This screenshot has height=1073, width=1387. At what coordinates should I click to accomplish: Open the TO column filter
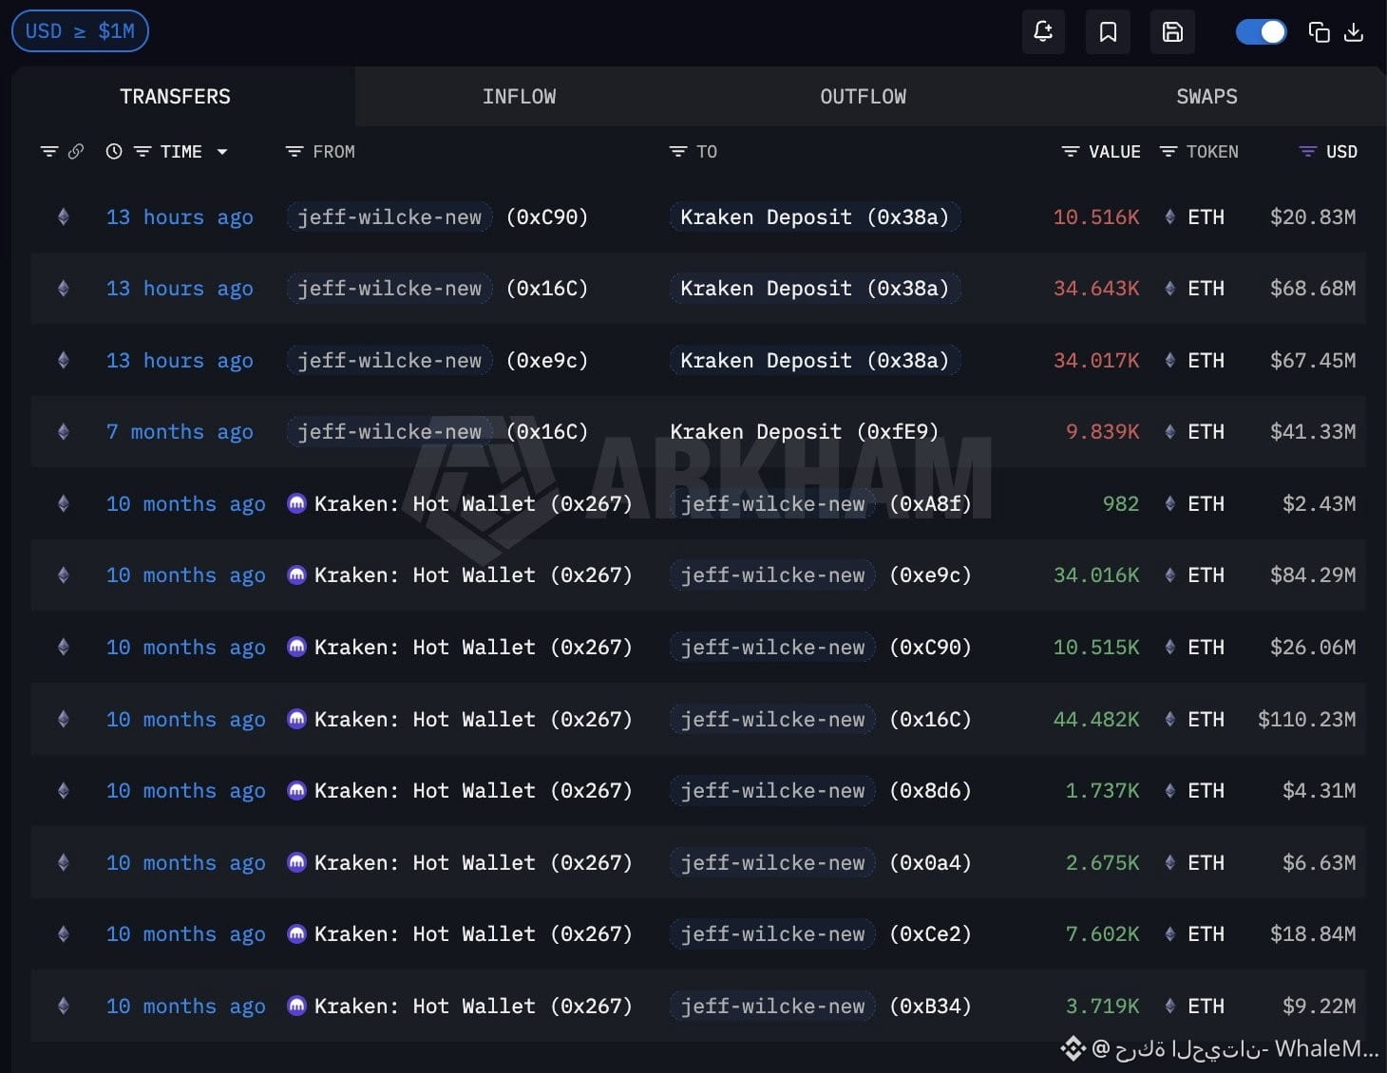[x=678, y=151]
